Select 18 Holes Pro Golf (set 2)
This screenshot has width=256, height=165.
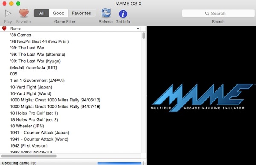[34, 120]
